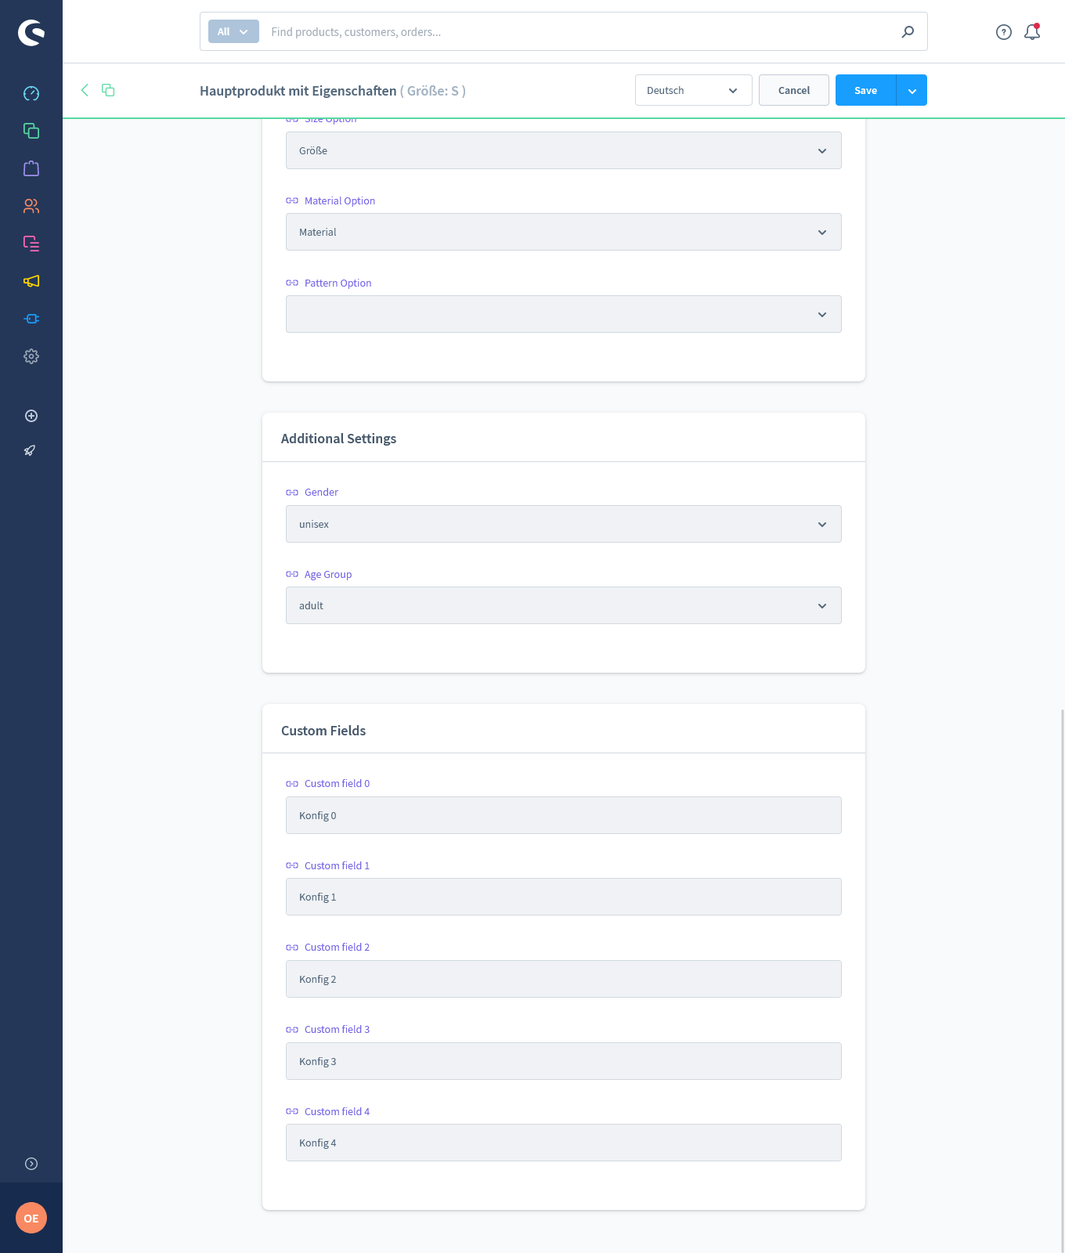Click the Konfig 4 input field
The image size is (1065, 1253).
[564, 1143]
